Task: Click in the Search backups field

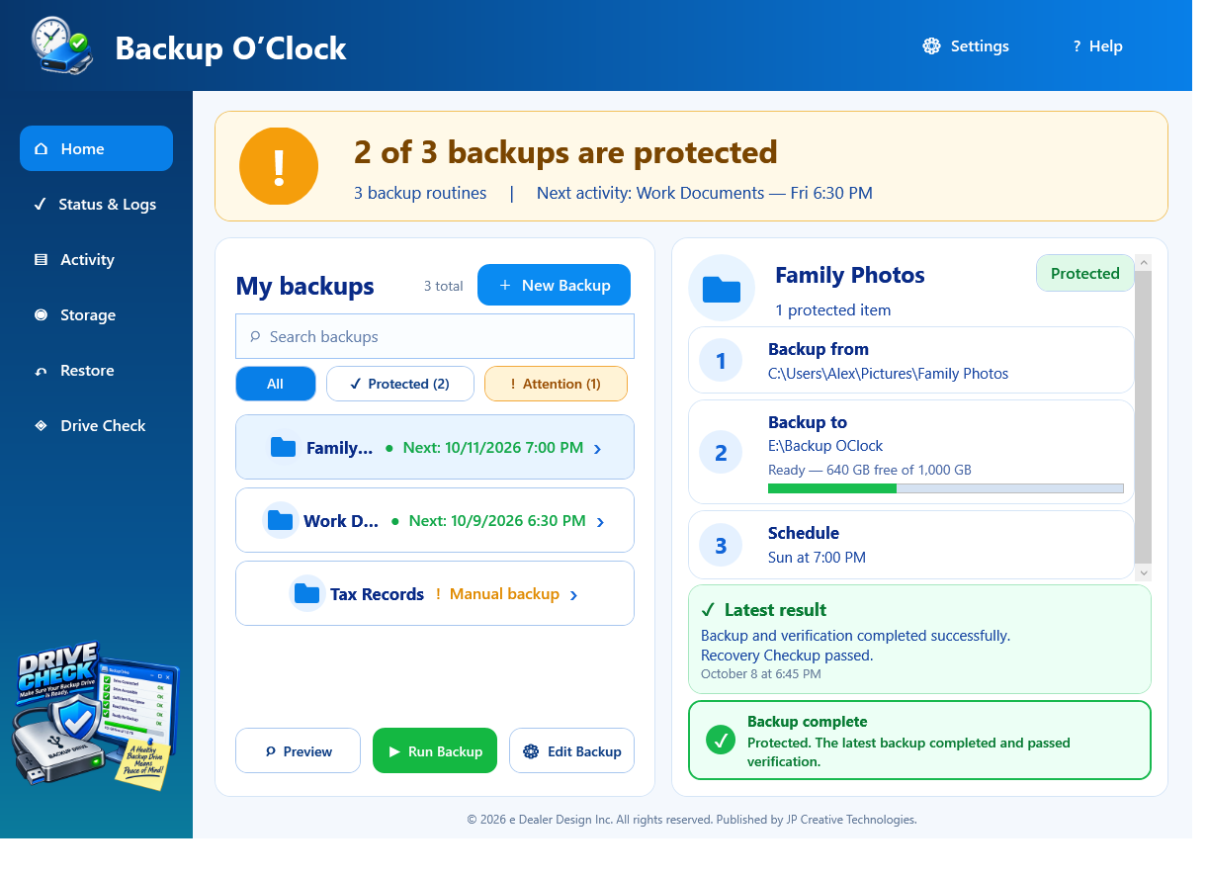Action: coord(435,337)
